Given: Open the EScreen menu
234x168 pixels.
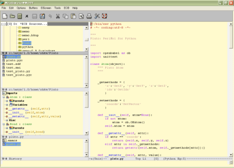Looking at the screenshot, I should click(x=46, y=8).
